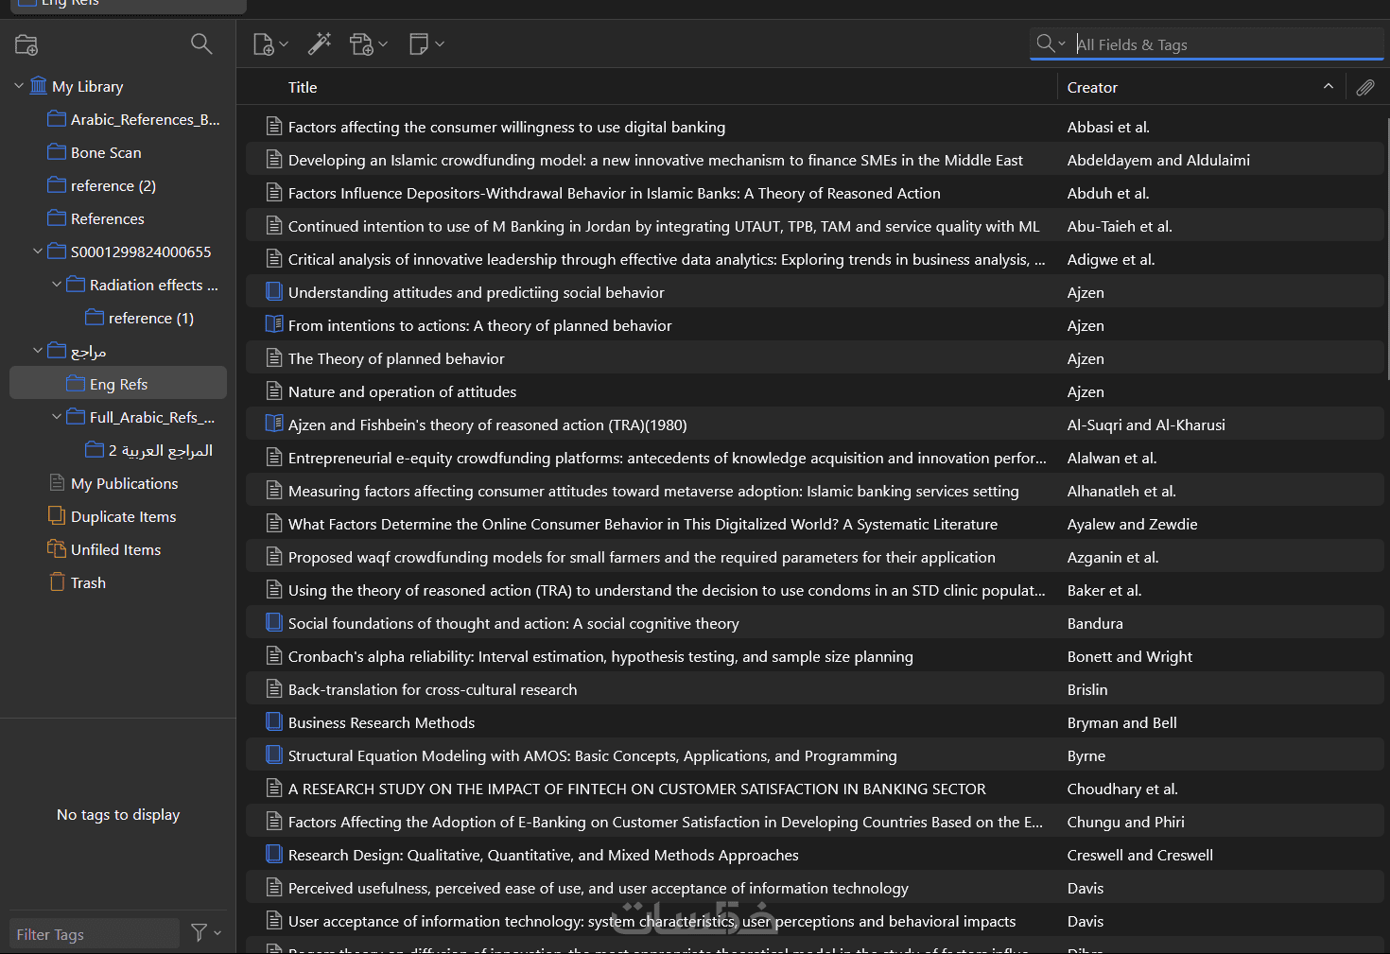Click the Unfiled Items icon

57,549
